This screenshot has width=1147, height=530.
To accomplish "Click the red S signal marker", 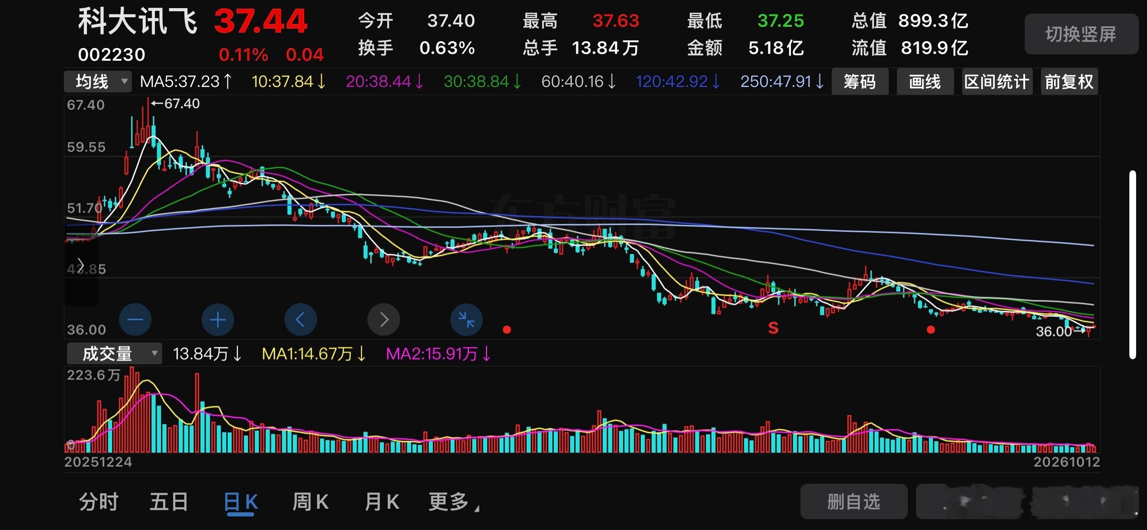I will coord(773,328).
